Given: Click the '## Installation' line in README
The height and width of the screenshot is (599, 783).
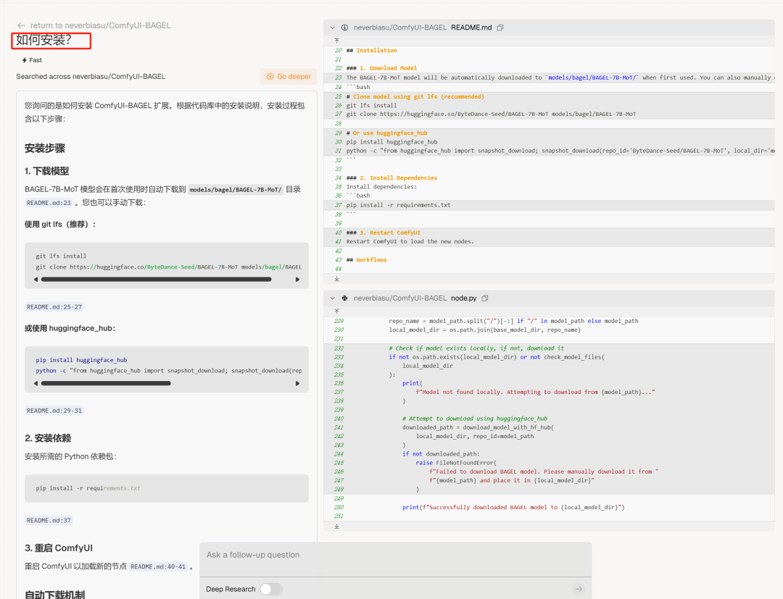Looking at the screenshot, I should (371, 51).
